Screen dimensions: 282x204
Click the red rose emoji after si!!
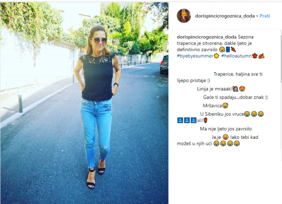[205, 120]
